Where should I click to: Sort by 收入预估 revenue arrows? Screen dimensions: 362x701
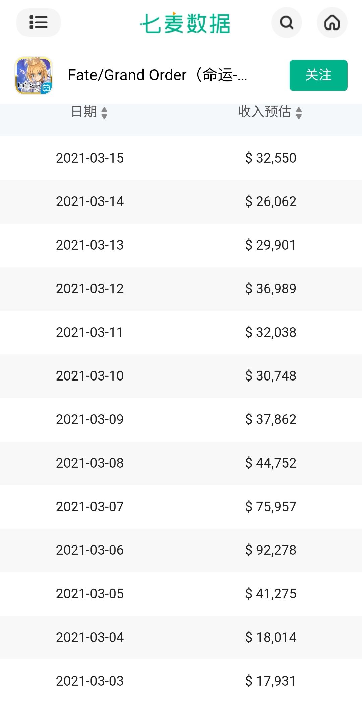(299, 113)
